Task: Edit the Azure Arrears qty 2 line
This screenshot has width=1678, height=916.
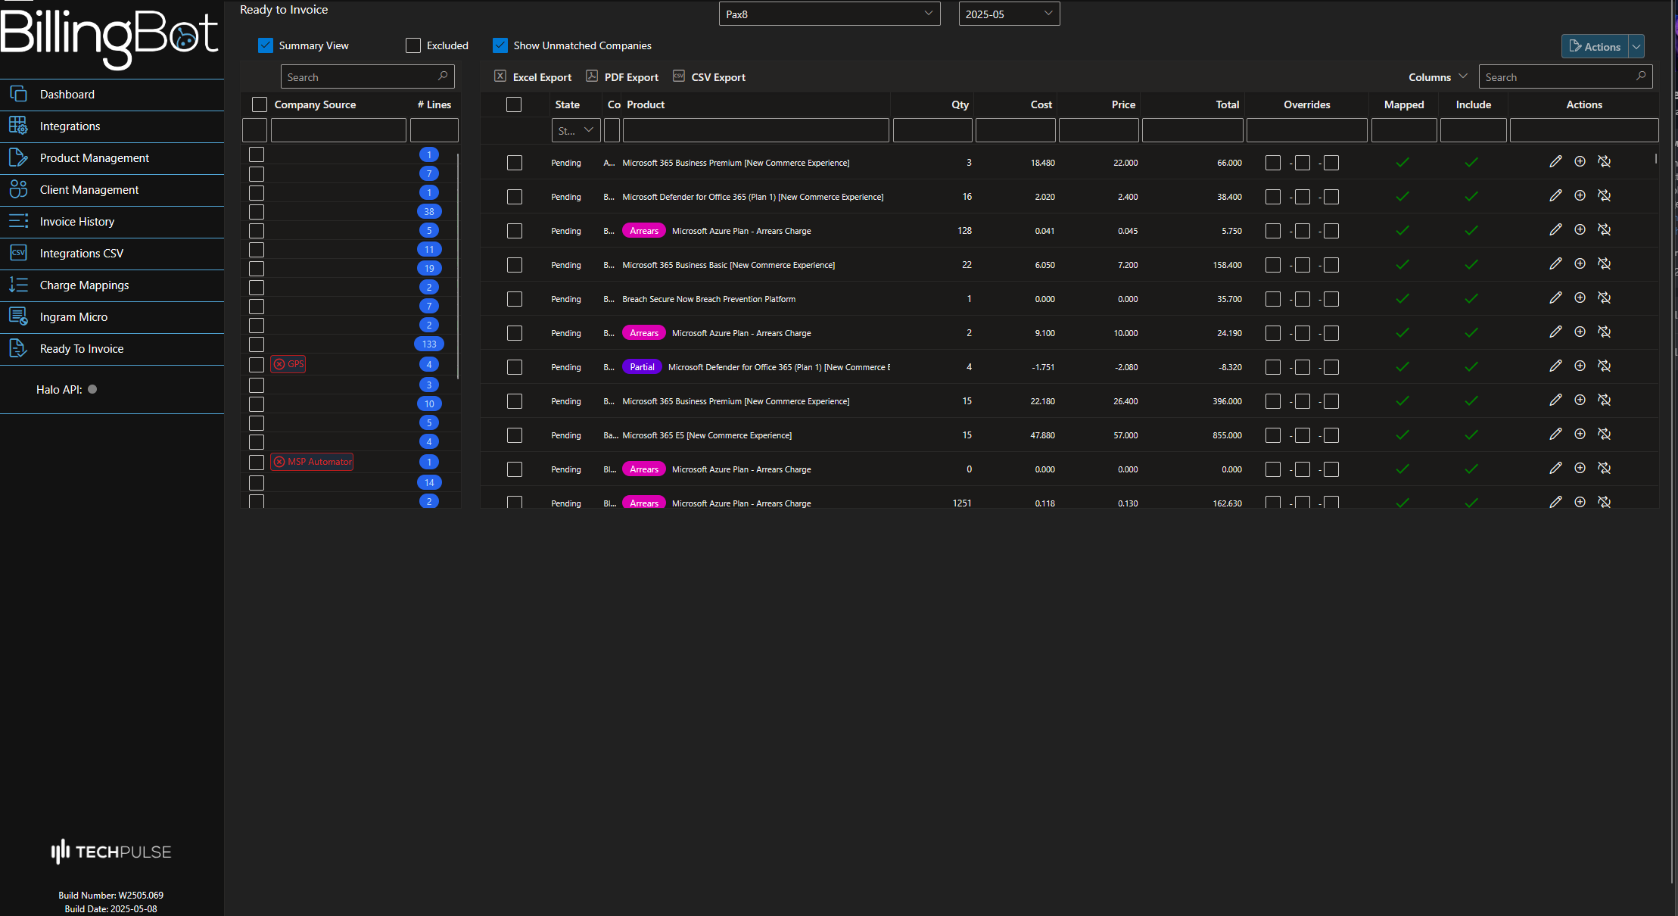Action: click(x=1555, y=332)
